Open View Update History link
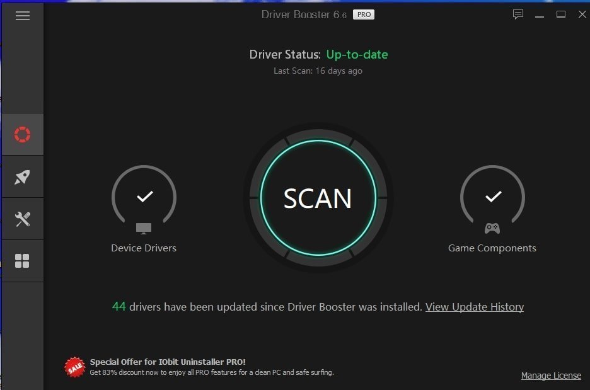590x390 pixels. pyautogui.click(x=474, y=307)
